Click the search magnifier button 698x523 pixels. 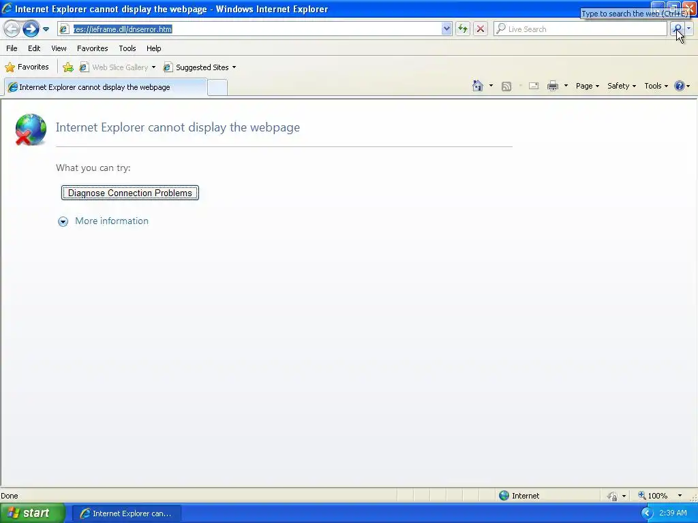[x=677, y=29]
